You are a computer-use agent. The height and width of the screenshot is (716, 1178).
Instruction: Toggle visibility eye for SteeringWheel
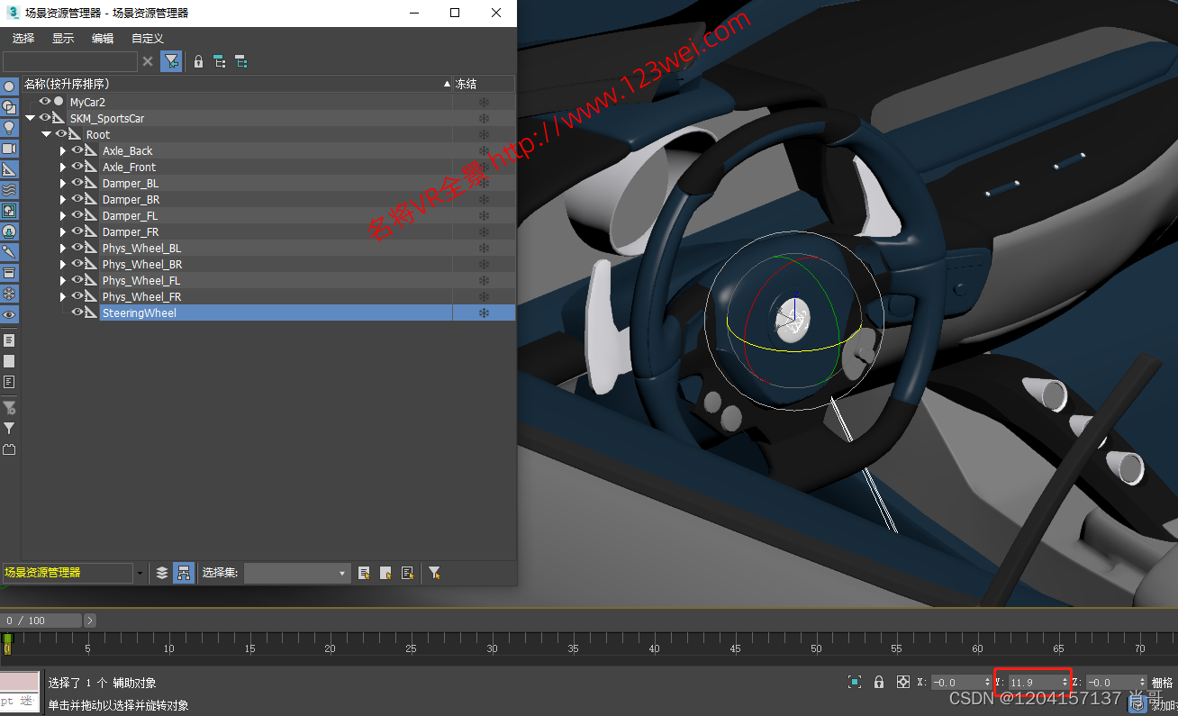(x=77, y=313)
